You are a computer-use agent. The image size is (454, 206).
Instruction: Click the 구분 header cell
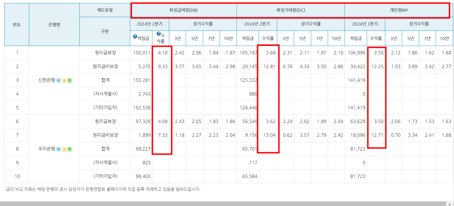pos(105,31)
